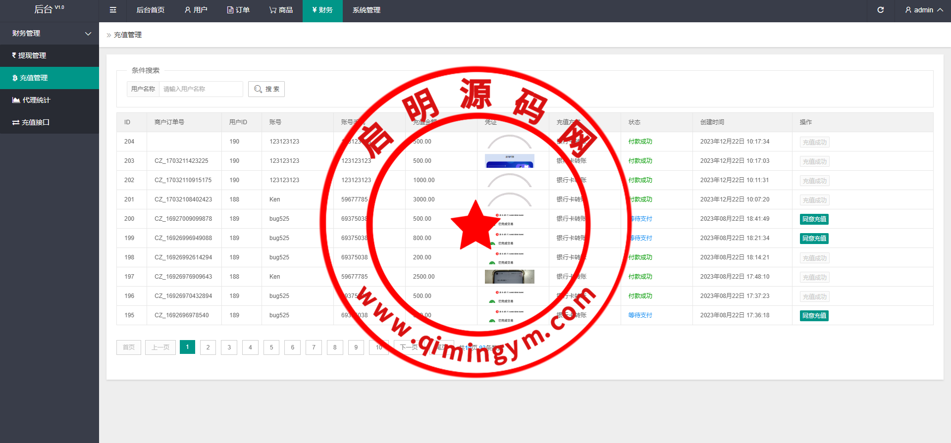Expand the admin user dropdown
This screenshot has height=443, width=951.
click(x=924, y=10)
